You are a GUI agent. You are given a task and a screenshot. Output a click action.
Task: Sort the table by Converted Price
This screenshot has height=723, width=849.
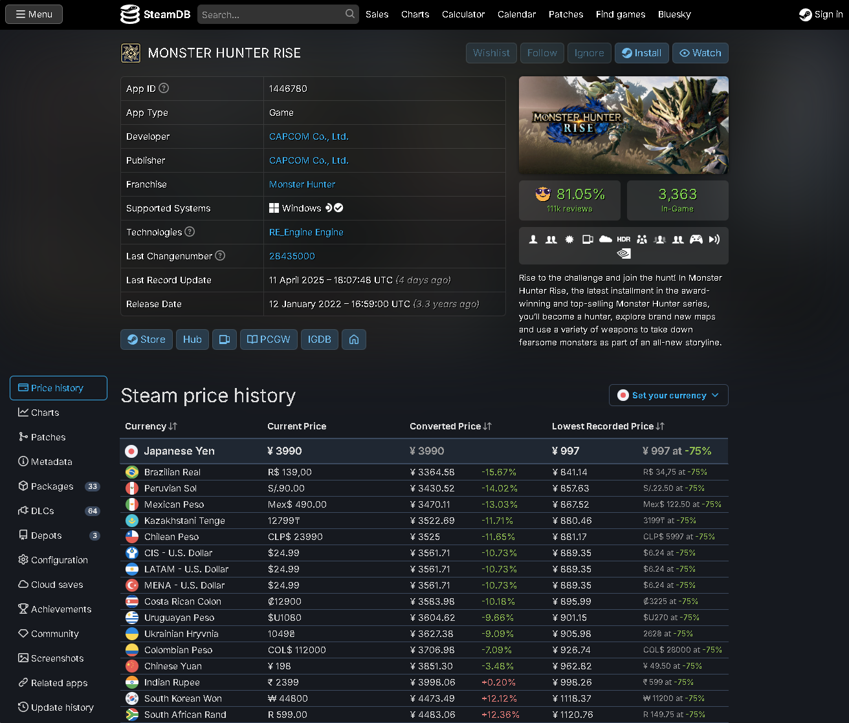(450, 426)
